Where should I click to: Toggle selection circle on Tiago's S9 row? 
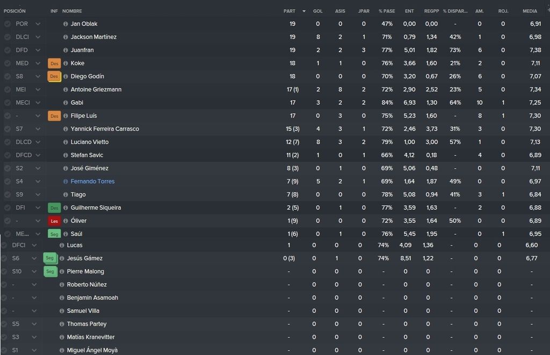click(x=8, y=195)
